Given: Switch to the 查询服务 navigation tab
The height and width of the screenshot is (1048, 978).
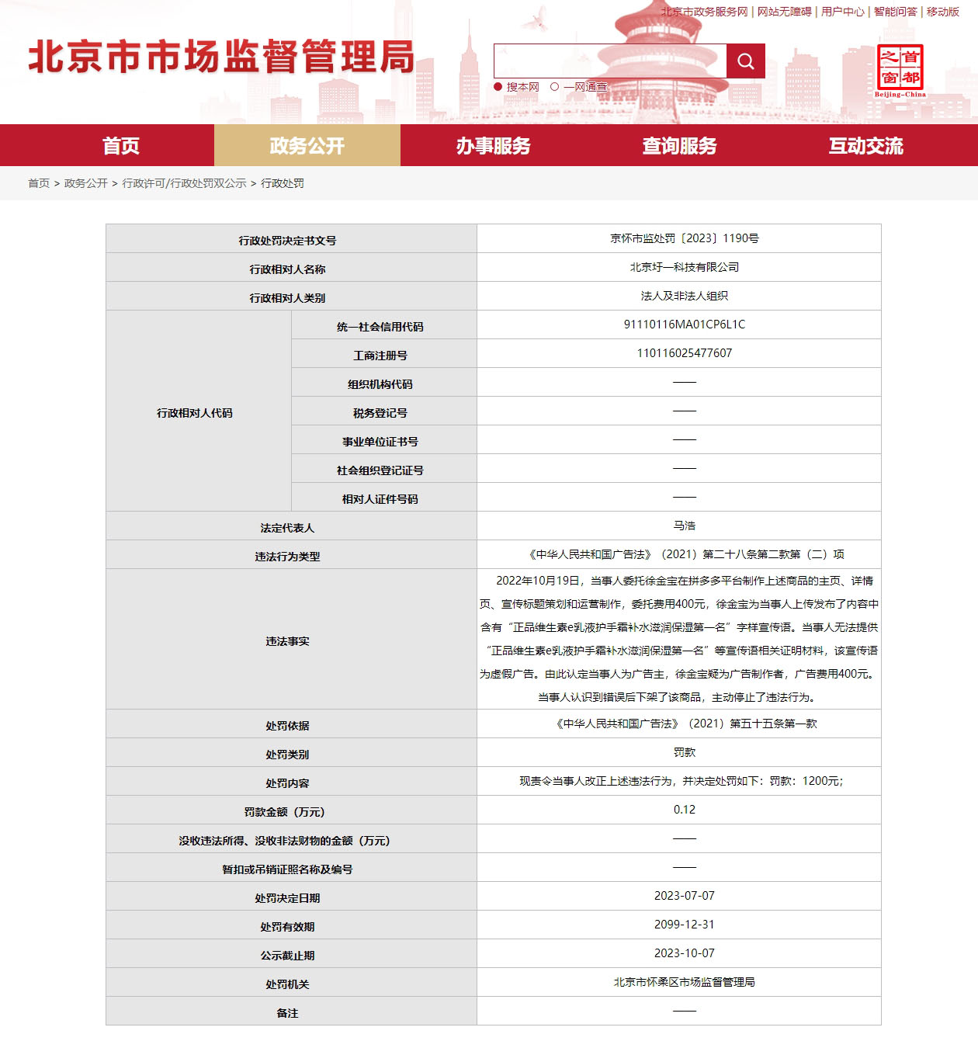Looking at the screenshot, I should click(x=680, y=145).
